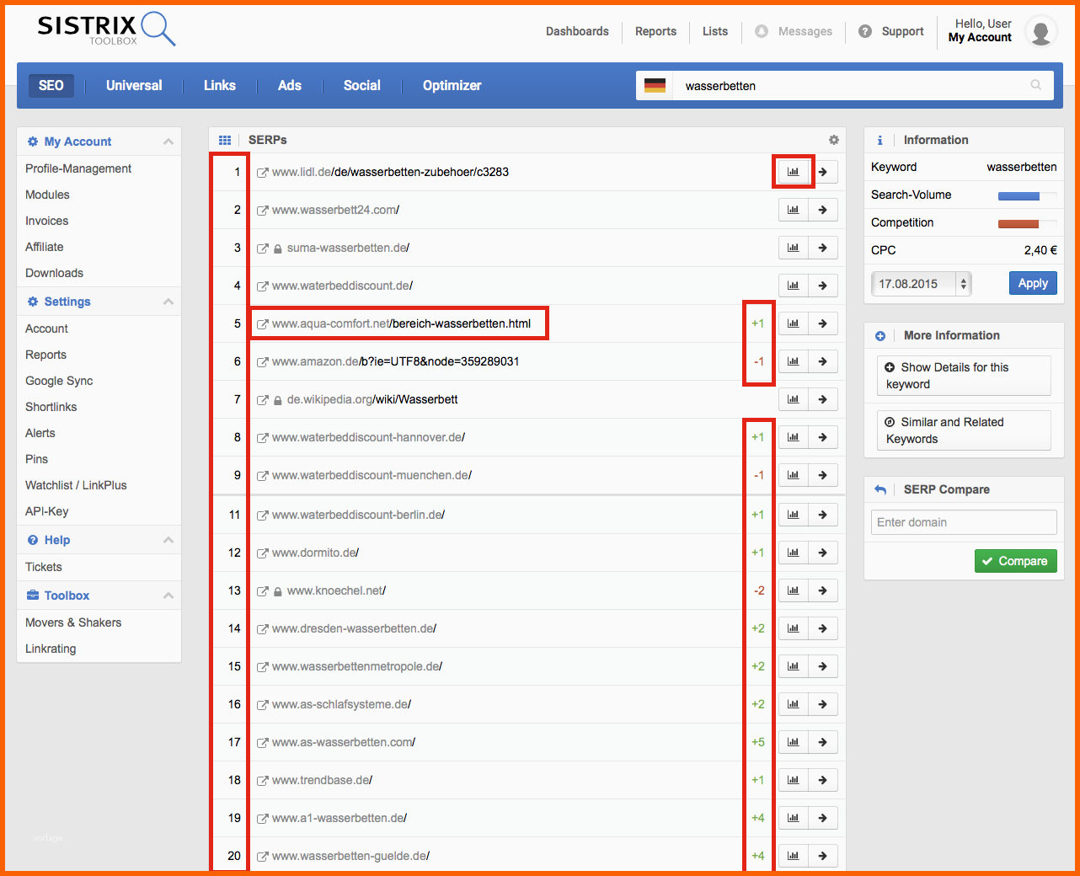
Task: Open history chart for waterbeddiscount.de row
Action: tap(794, 286)
